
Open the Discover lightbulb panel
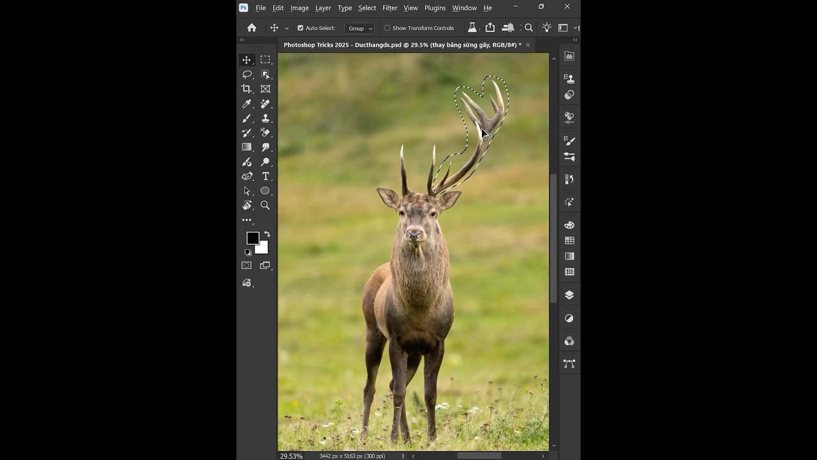coord(546,27)
